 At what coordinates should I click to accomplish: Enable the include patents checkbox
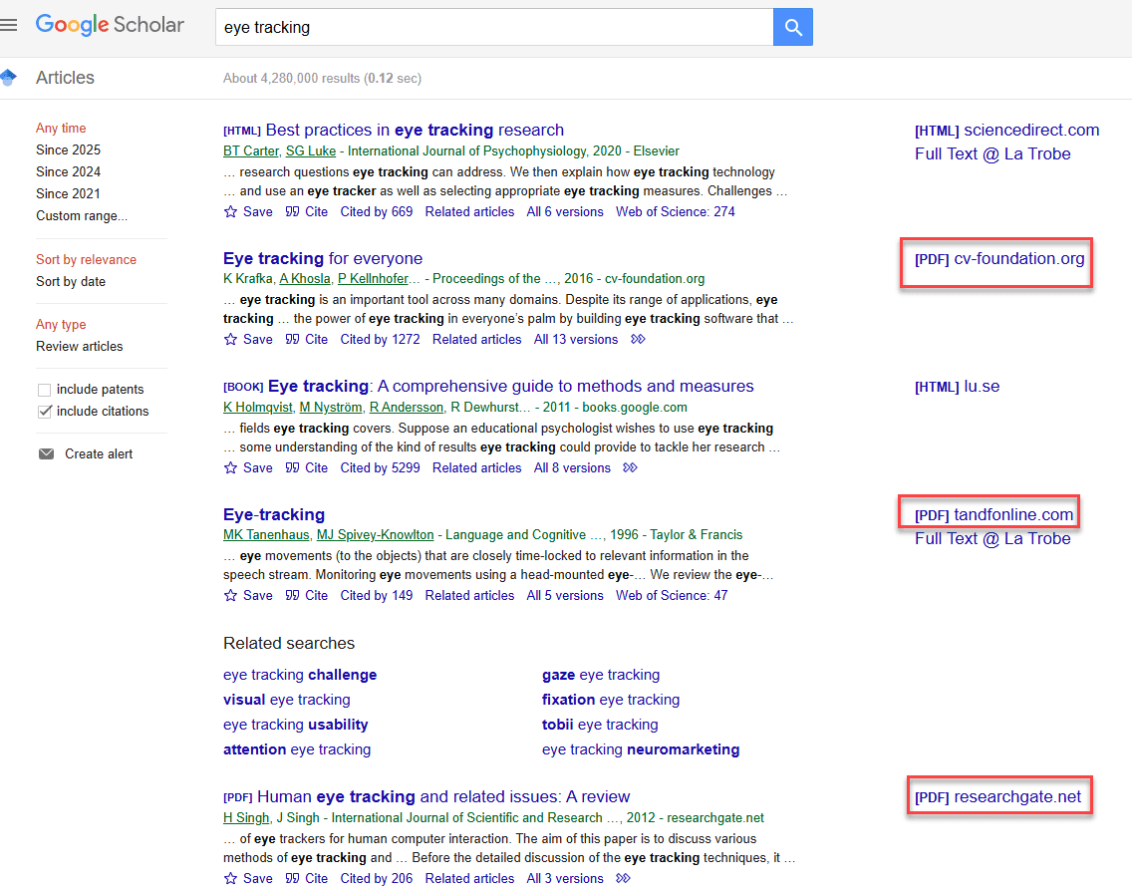tap(44, 390)
